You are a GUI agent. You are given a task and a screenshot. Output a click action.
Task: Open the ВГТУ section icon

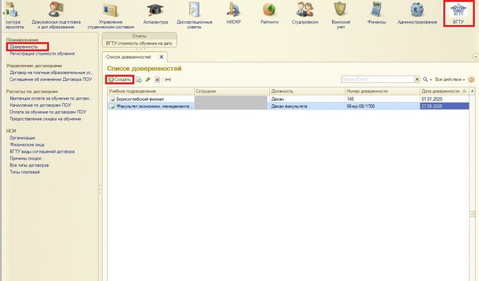coord(458,14)
